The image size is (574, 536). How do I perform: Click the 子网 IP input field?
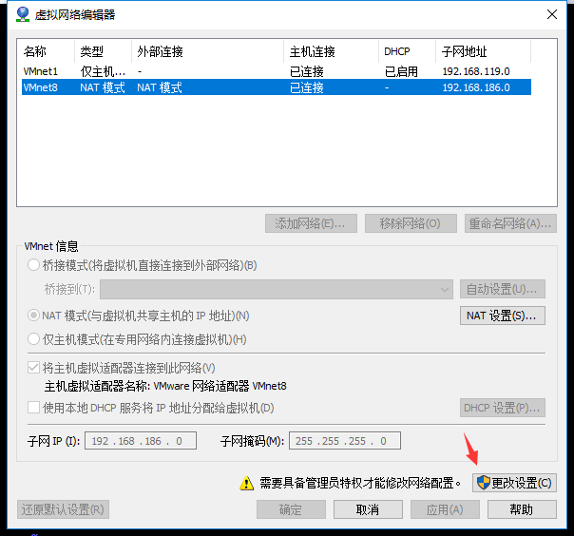(141, 440)
